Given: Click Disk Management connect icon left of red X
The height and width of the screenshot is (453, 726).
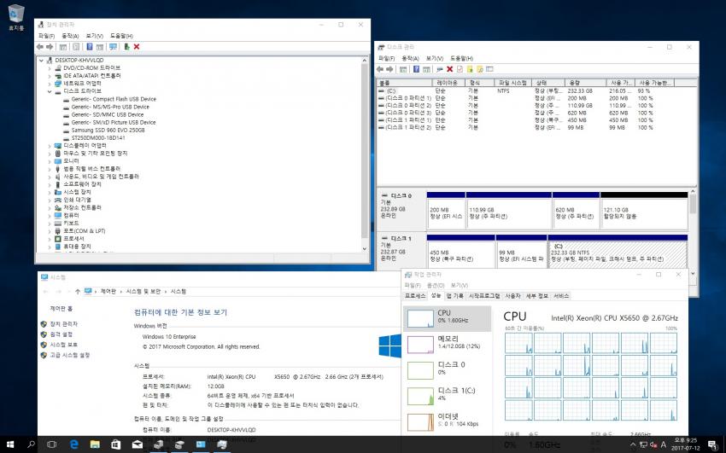Looking at the screenshot, I should pos(439,69).
